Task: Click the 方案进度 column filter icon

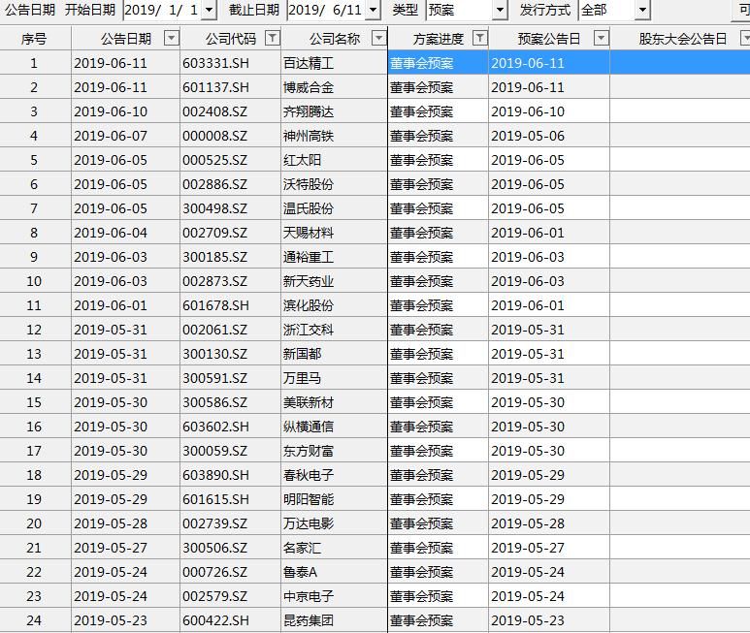Action: pyautogui.click(x=479, y=39)
